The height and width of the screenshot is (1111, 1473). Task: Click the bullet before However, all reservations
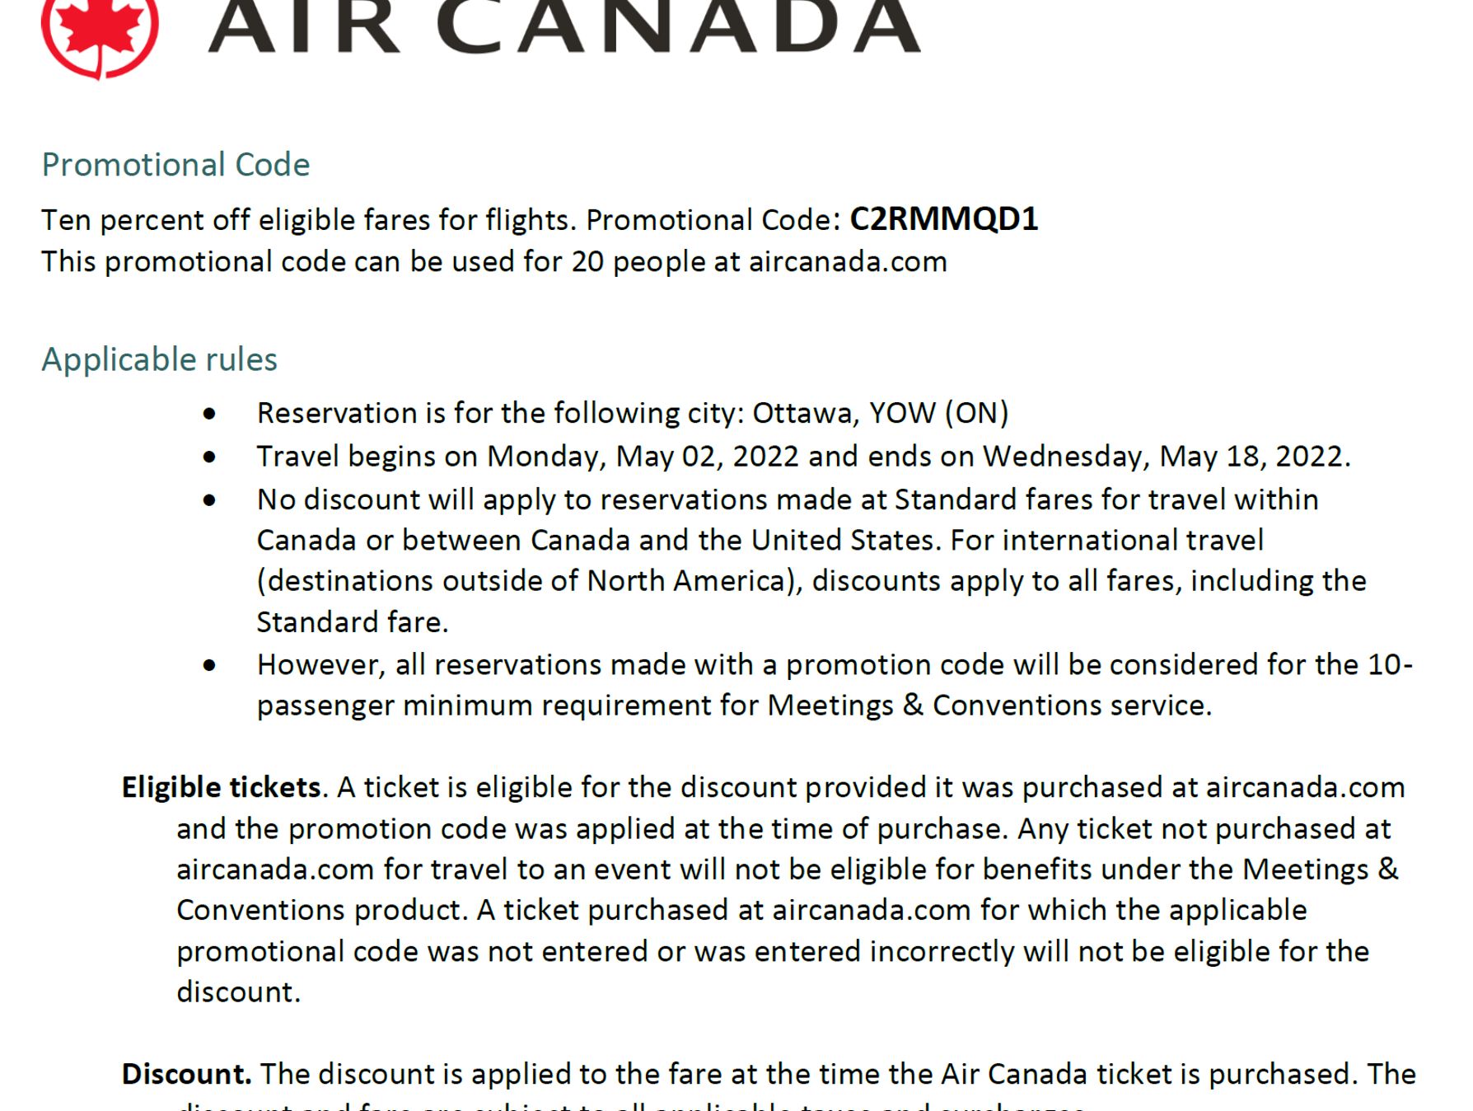click(210, 665)
